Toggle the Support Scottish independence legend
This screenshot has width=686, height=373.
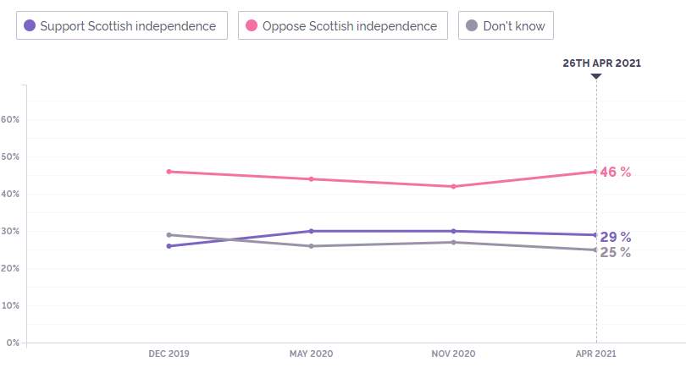click(122, 25)
